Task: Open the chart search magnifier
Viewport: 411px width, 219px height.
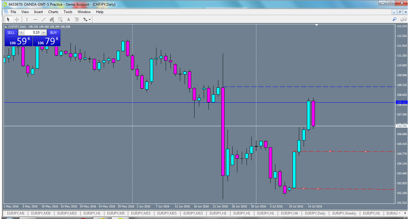Action: (394, 19)
